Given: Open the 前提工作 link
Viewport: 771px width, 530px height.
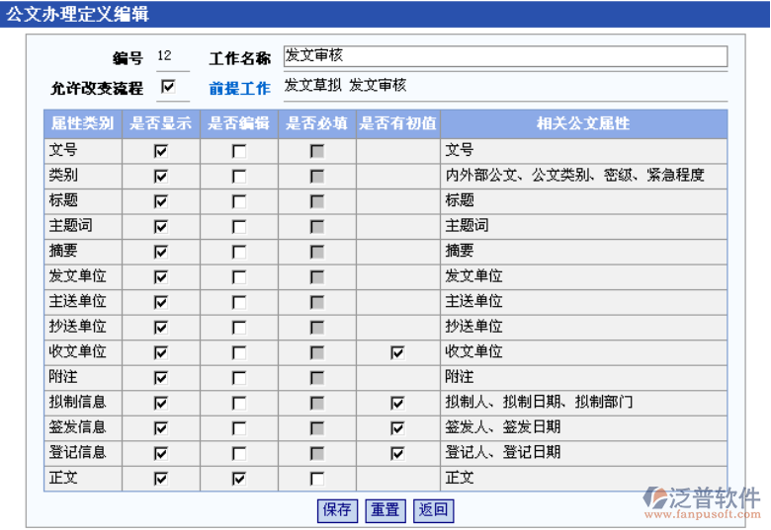Looking at the screenshot, I should click(239, 89).
